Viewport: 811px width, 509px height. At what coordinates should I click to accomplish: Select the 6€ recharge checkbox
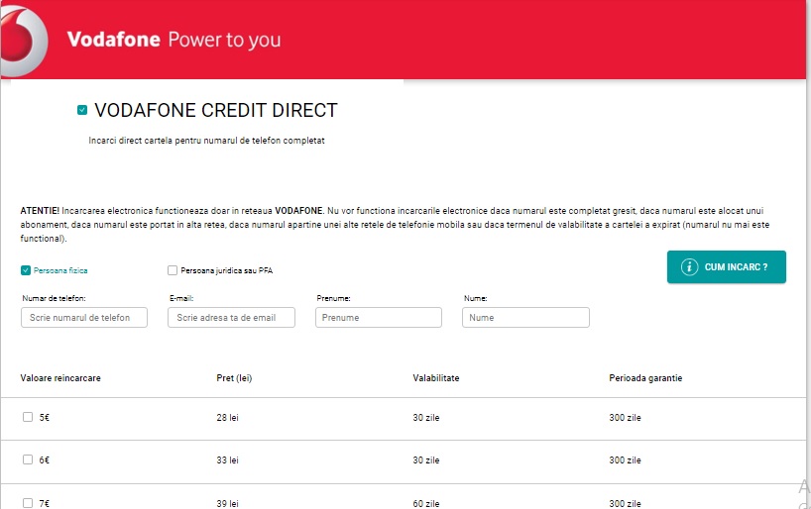pyautogui.click(x=28, y=459)
